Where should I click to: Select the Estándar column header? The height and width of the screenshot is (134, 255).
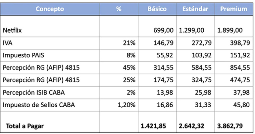click(x=195, y=9)
